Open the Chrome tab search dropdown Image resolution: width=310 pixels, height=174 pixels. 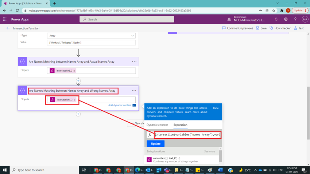pyautogui.click(x=278, y=3)
